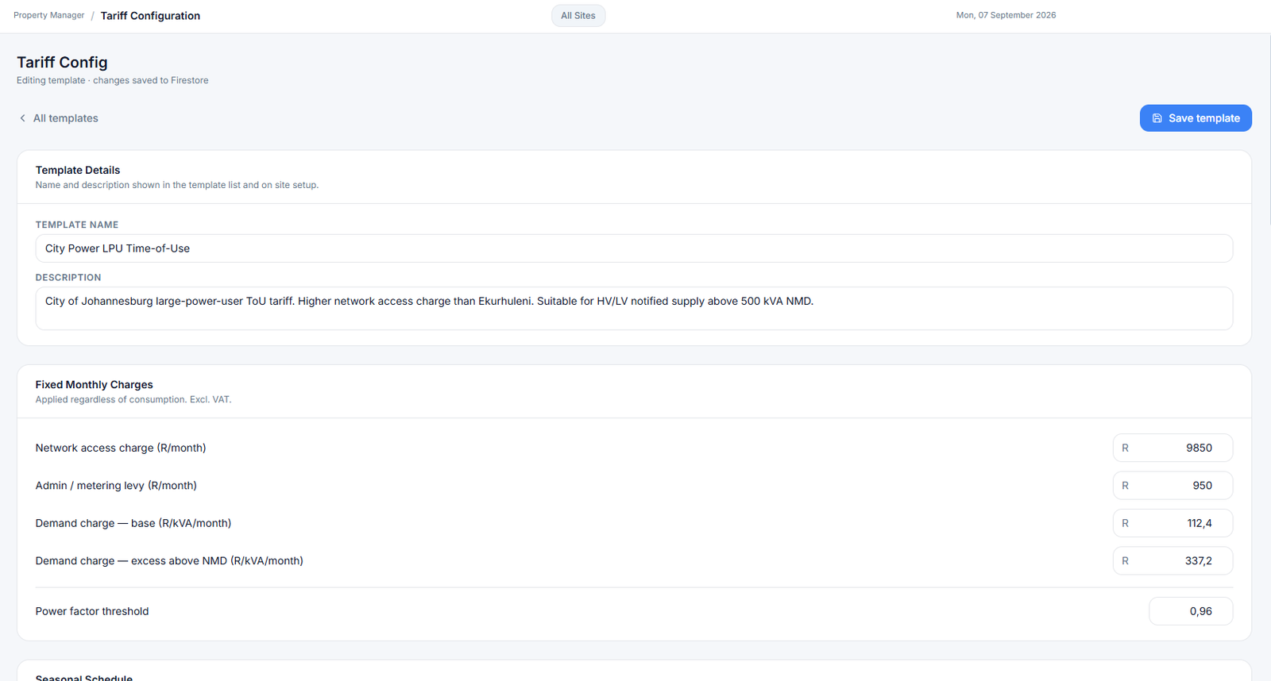Click the 'Network access charge (R/month)' label
Viewport: 1271px width, 681px height.
coord(121,448)
